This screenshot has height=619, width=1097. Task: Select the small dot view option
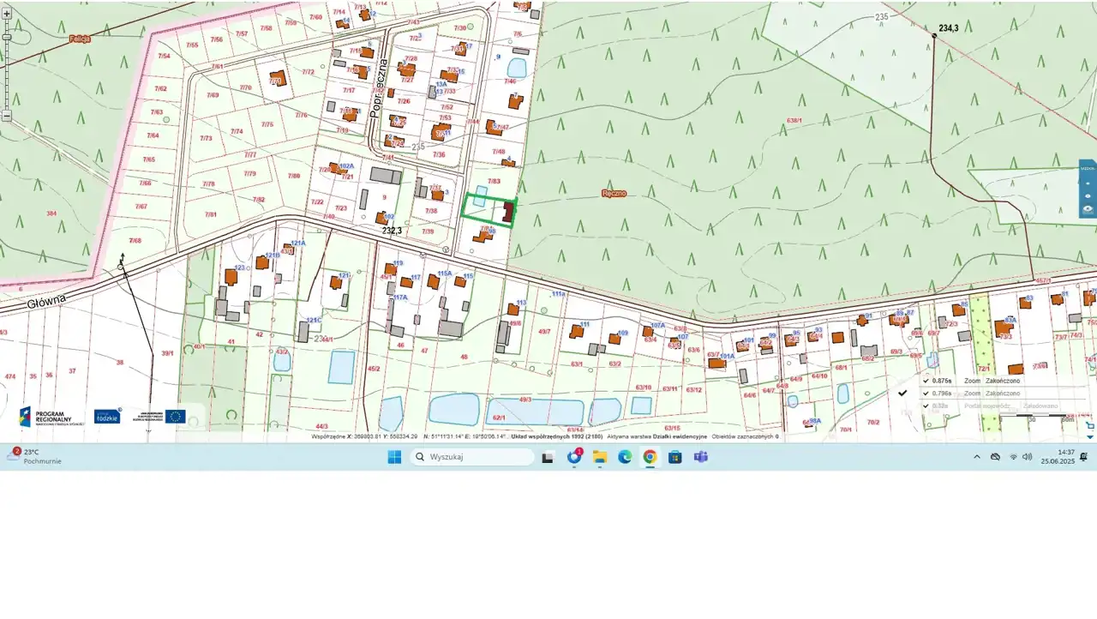tap(1088, 183)
